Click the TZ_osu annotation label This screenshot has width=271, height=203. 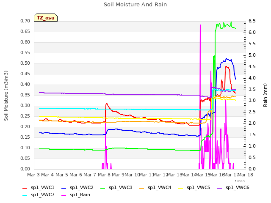coord(46,18)
